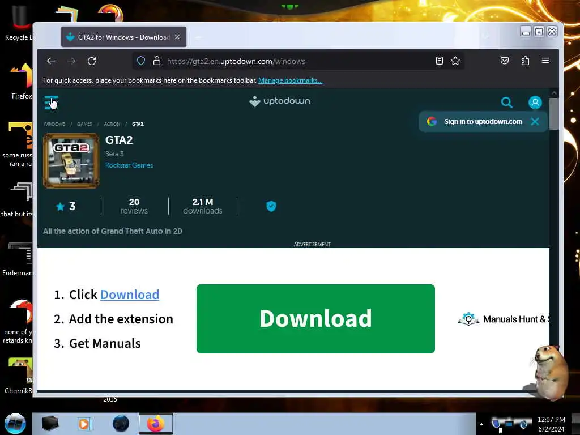Click the Manage bookmarks... link
This screenshot has height=435, width=580.
click(291, 80)
